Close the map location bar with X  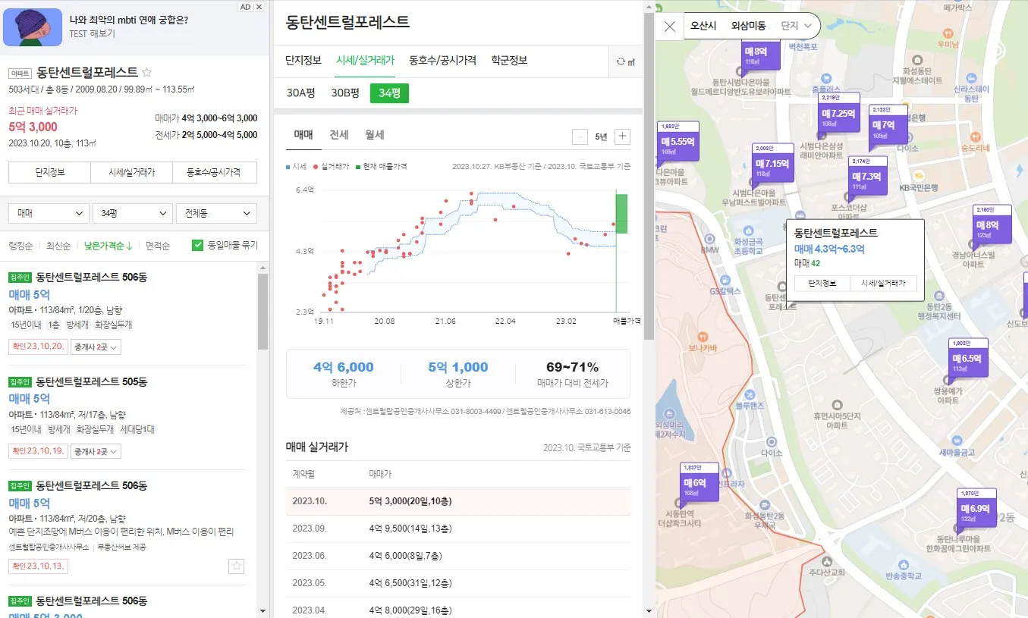tap(670, 27)
